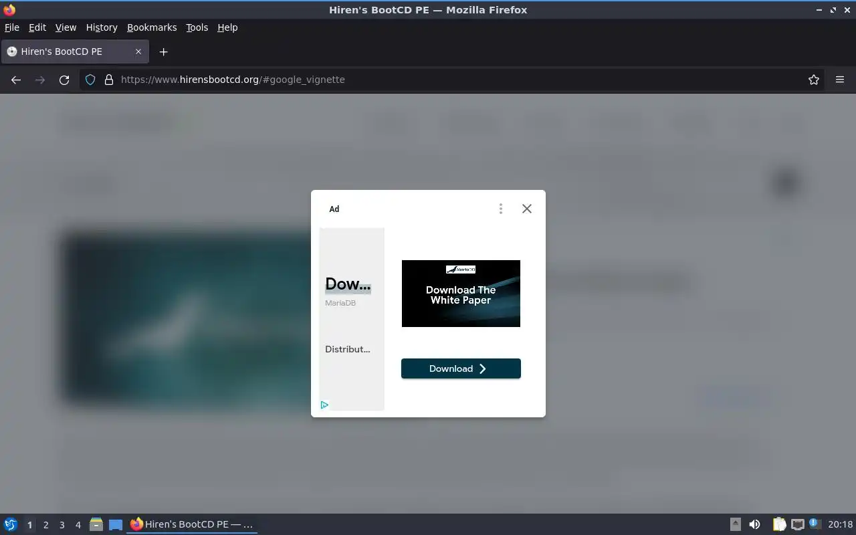Switch to workspace 2

(45, 525)
